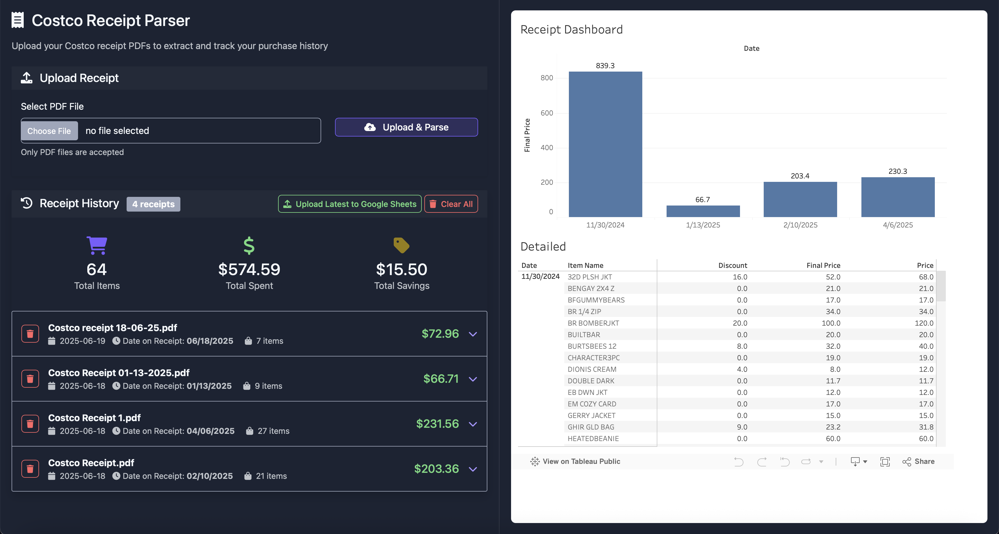Click the Final Price column header
Image resolution: width=999 pixels, height=534 pixels.
tap(823, 265)
